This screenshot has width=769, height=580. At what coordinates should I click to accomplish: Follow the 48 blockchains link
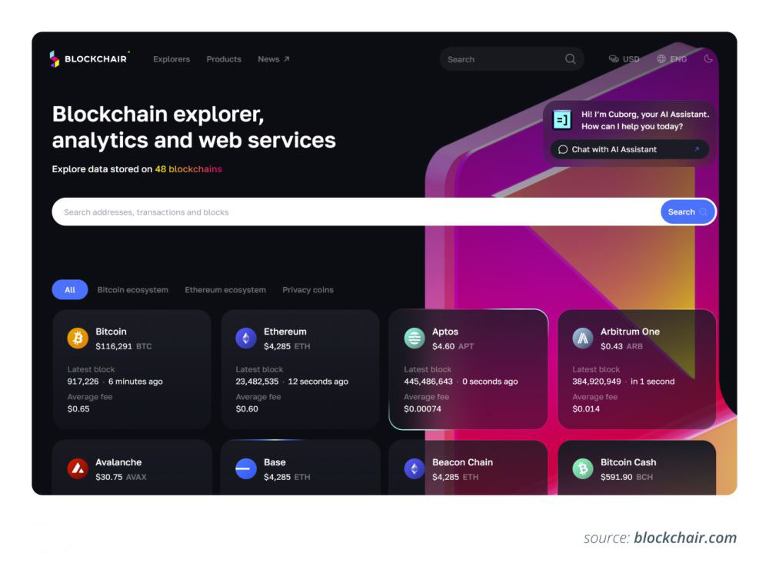(188, 169)
